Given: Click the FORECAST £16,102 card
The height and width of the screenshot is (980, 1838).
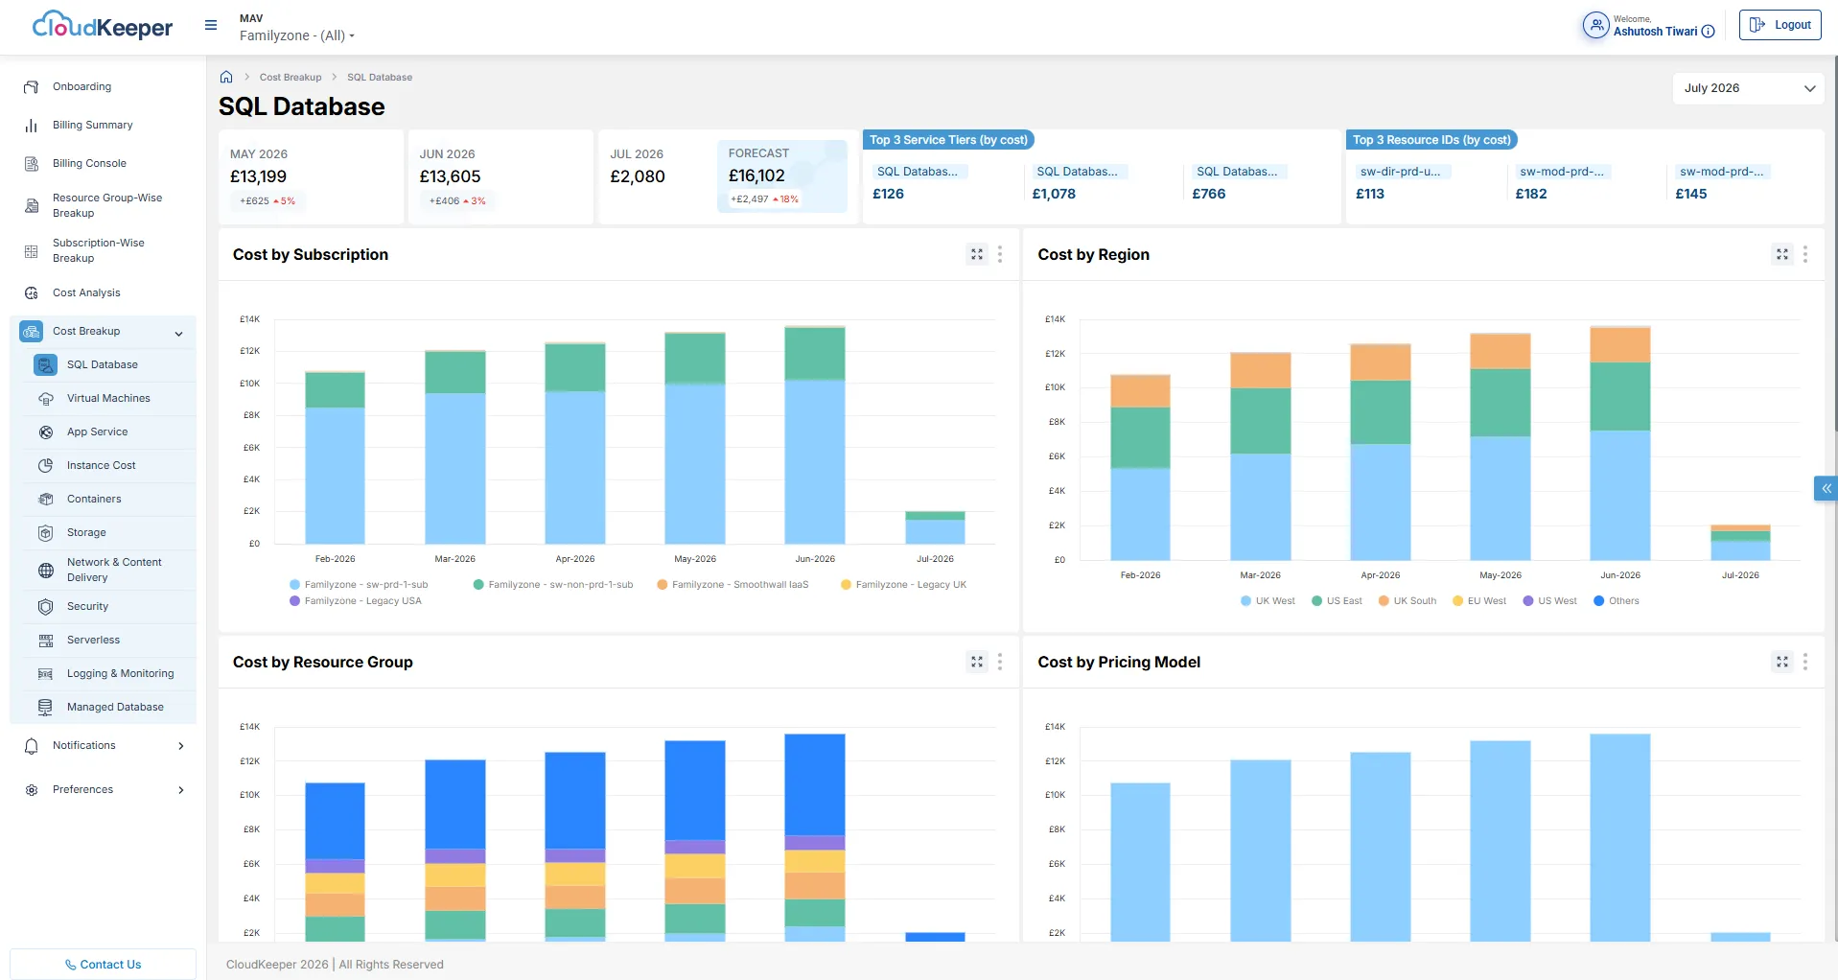Looking at the screenshot, I should 782,176.
